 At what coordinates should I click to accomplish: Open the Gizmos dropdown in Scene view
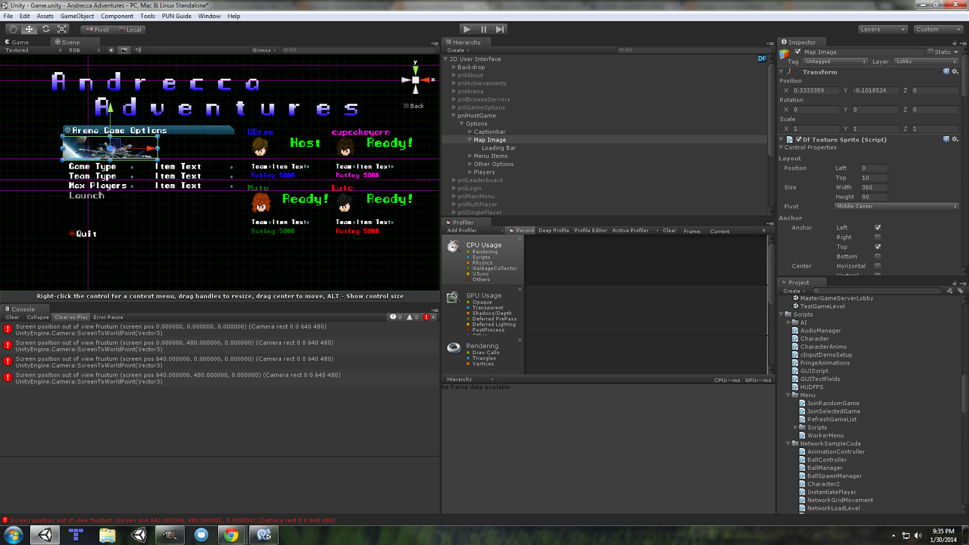coord(263,50)
